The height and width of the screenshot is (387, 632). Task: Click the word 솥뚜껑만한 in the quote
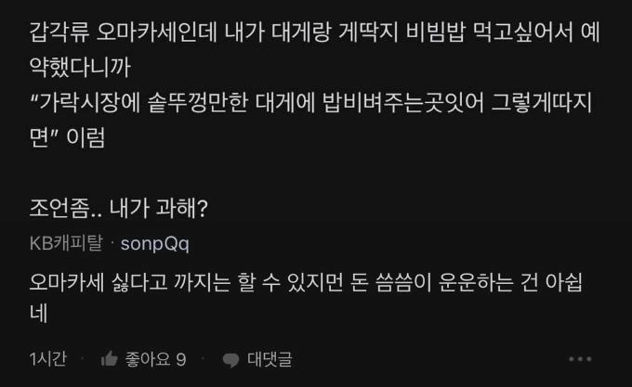point(198,103)
